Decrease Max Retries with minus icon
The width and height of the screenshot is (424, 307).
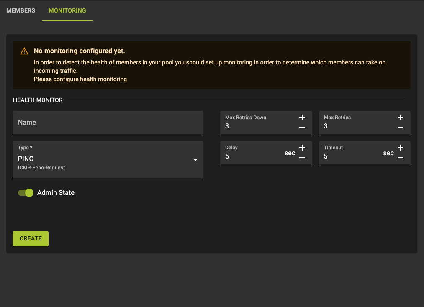[401, 128]
